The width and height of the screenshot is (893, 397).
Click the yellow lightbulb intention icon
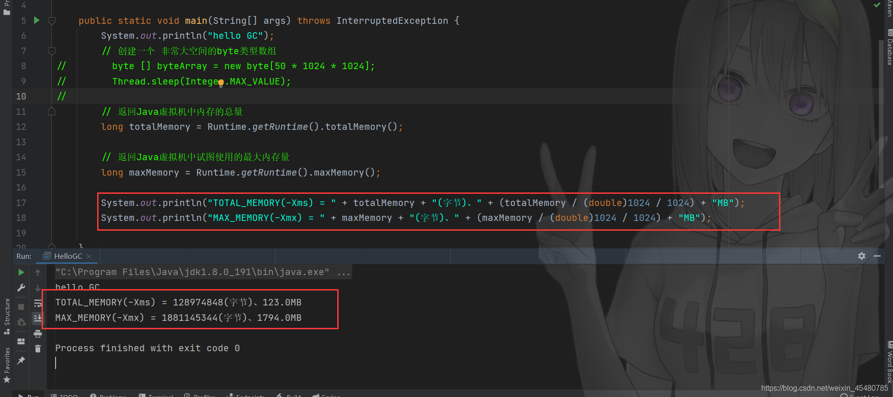click(221, 83)
